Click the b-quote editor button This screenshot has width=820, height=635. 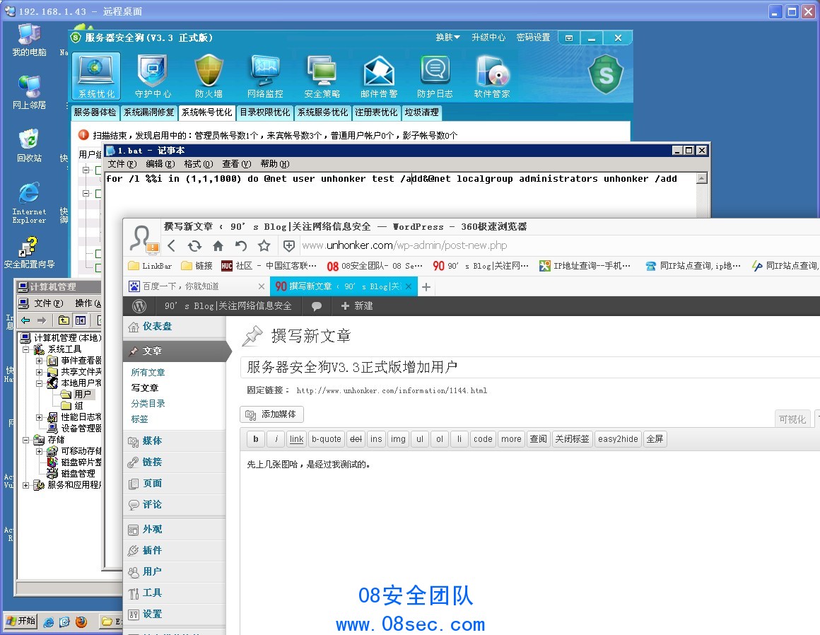point(327,439)
